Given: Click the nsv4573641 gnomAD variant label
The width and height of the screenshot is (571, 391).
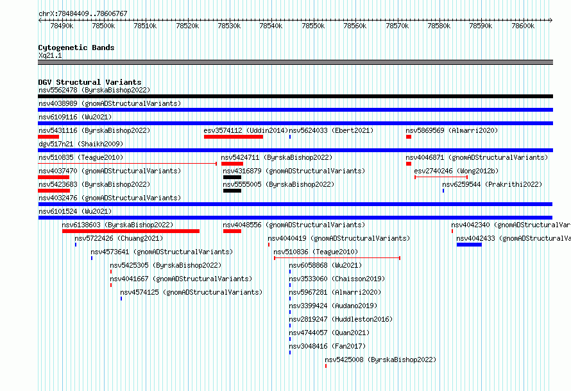Looking at the screenshot, I should pyautogui.click(x=162, y=252).
